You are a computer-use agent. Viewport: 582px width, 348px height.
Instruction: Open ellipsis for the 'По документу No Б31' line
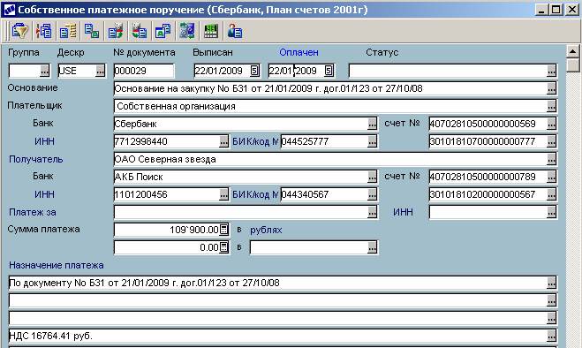coord(552,283)
